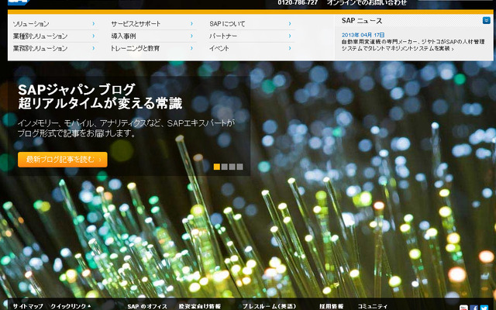Expand the arrow next to トレーニングと教育
Screen dimensions: 496x310
click(191, 48)
